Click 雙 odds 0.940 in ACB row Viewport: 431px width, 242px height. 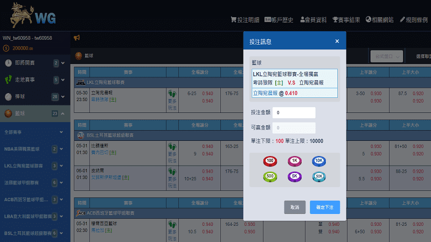334,232
